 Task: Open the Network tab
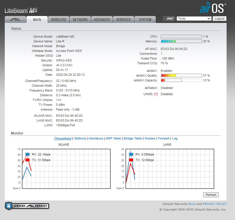pyautogui.click(x=80, y=20)
